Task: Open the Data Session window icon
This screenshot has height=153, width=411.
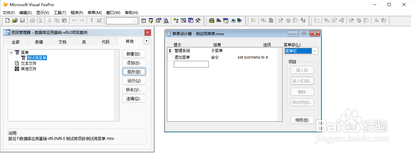Action: pyautogui.click(x=151, y=20)
